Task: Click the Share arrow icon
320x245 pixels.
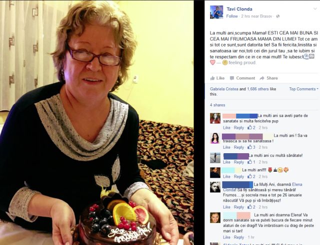Action: 262,78
